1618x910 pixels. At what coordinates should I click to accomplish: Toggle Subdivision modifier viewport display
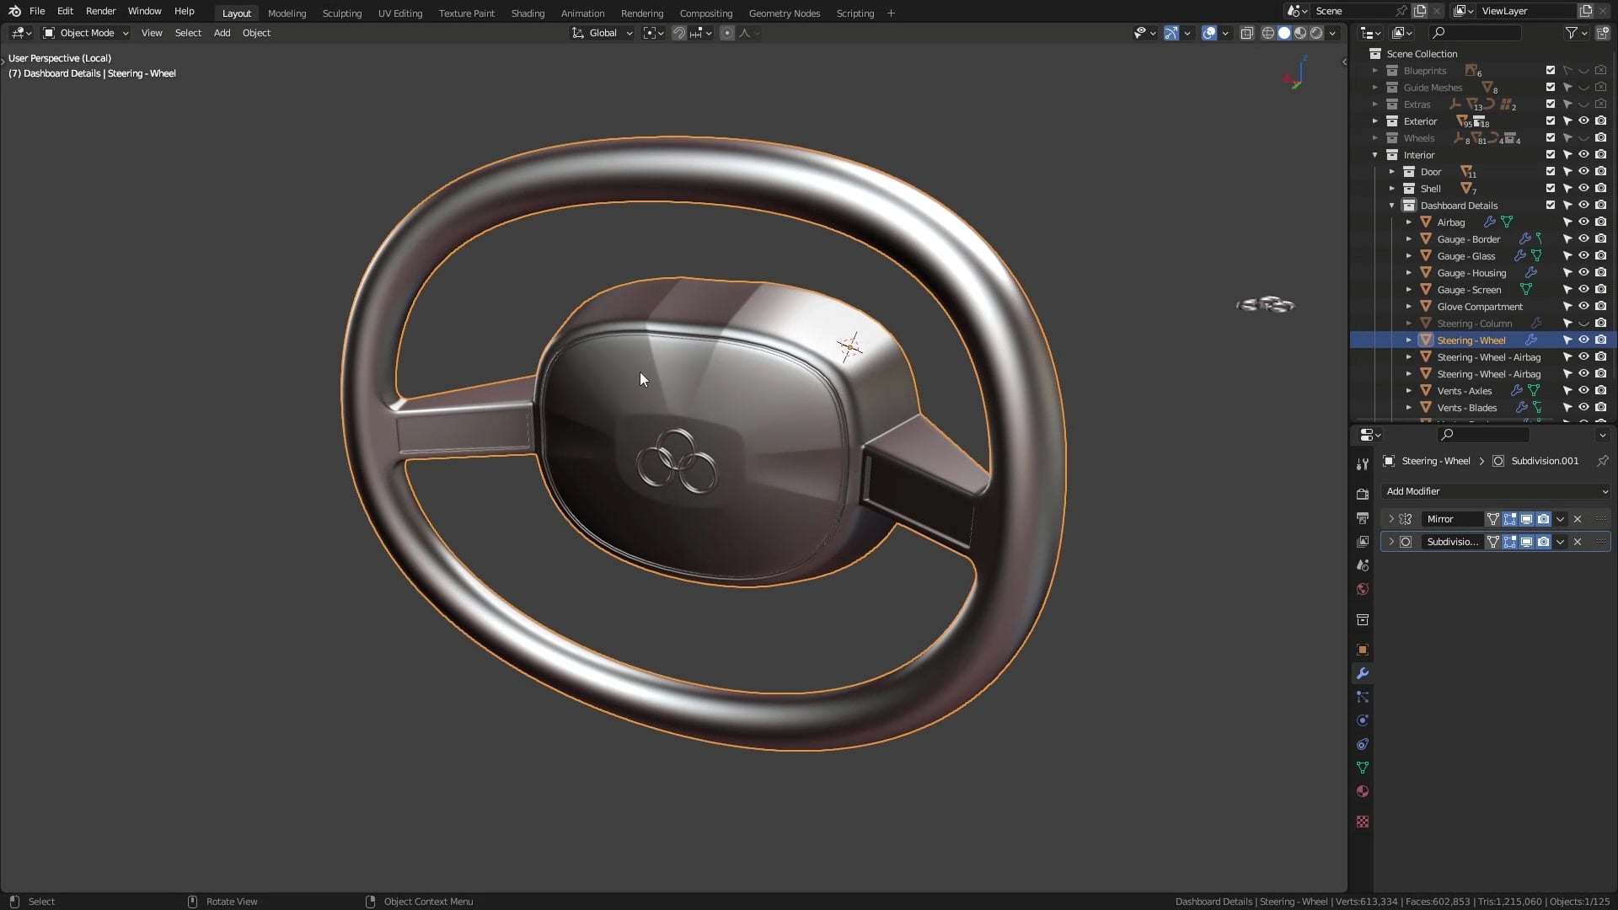click(x=1527, y=542)
